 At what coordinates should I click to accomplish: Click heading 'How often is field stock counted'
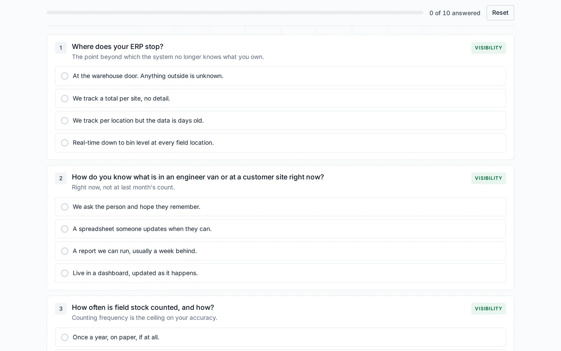pos(143,307)
